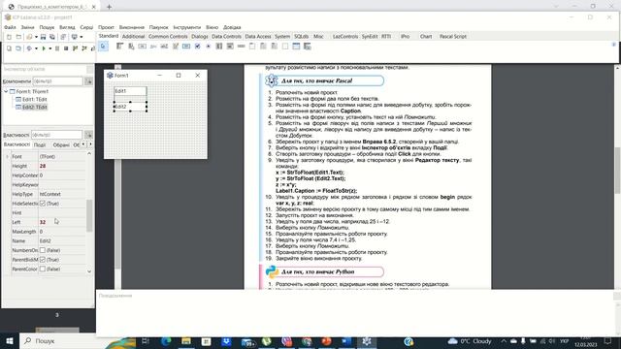Click the Edit1 field on Form1
The width and height of the screenshot is (621, 349).
click(130, 91)
